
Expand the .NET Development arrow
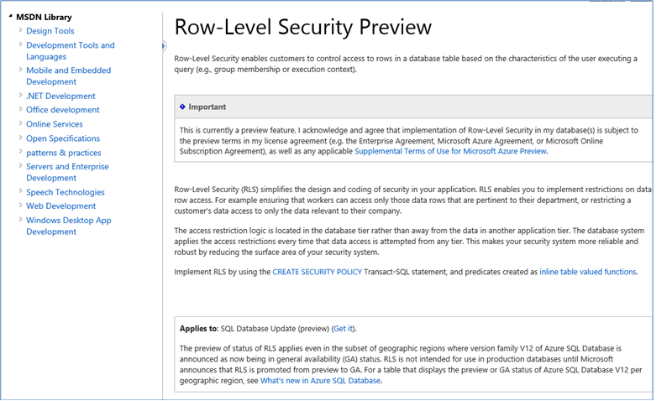pyautogui.click(x=20, y=95)
